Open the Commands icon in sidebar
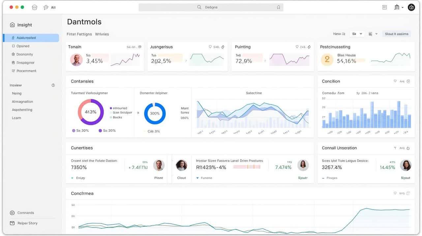Screen dimensions: 422x236 12,213
